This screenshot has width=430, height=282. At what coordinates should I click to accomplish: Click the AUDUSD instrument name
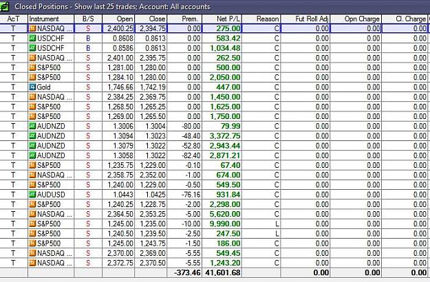[x=51, y=195]
